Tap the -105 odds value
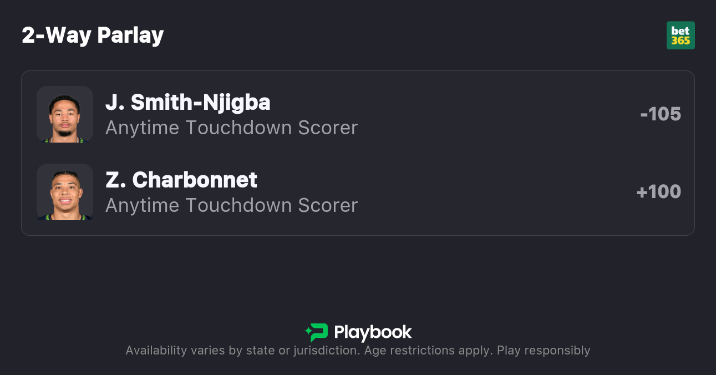The image size is (716, 375). 660,114
